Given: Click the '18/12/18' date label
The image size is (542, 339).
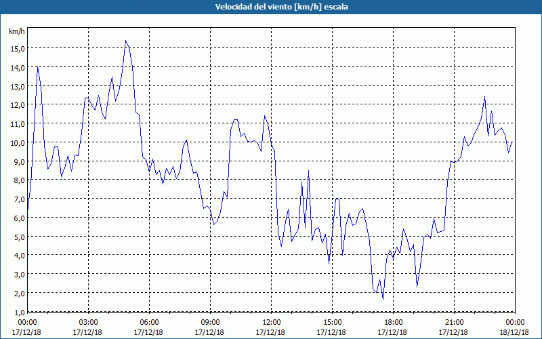Looking at the screenshot, I should coord(514,332).
